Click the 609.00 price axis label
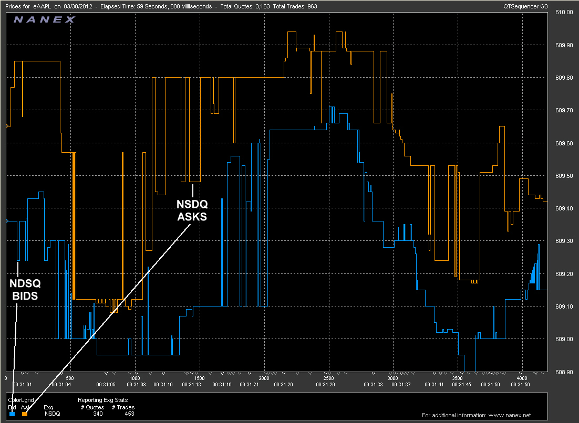Image resolution: width=579 pixels, height=423 pixels. pos(564,339)
